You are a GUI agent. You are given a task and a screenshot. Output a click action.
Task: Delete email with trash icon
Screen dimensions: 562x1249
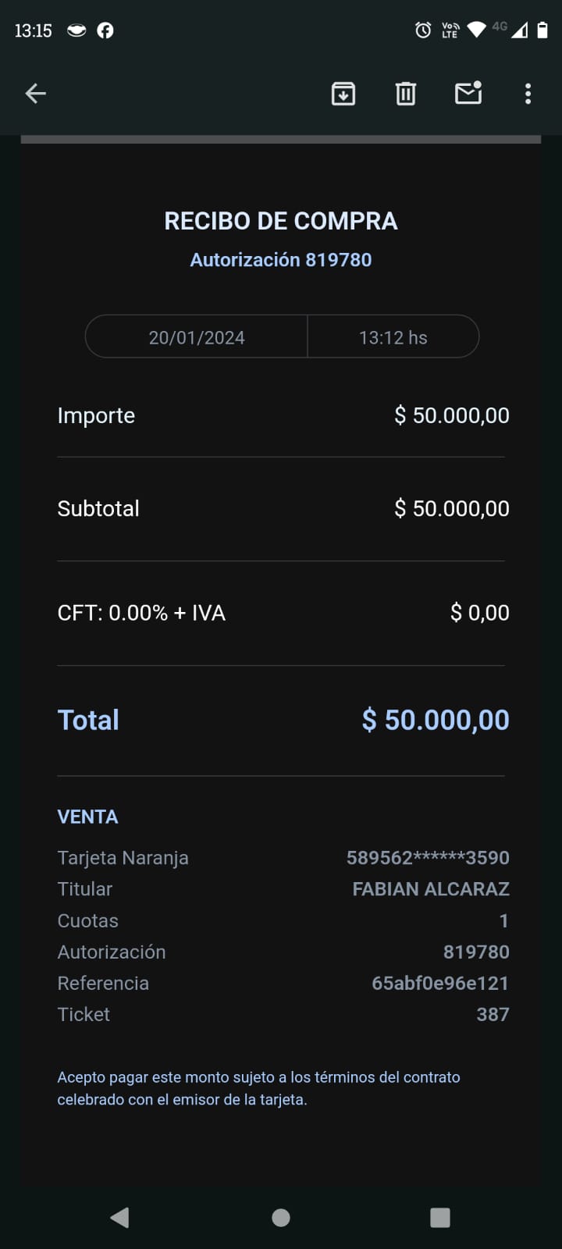(406, 94)
